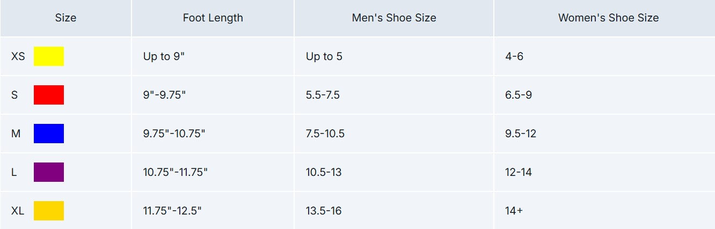Click men's size 13.5-16 cell
Screen dimensions: 715x229
[x=324, y=211]
